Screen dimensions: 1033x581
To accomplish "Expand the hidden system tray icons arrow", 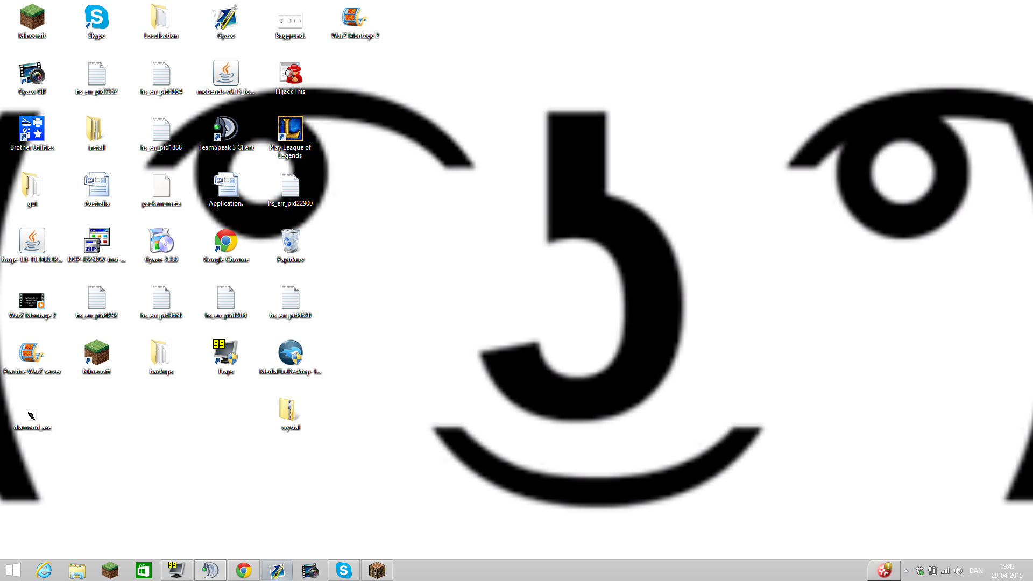I will [907, 571].
